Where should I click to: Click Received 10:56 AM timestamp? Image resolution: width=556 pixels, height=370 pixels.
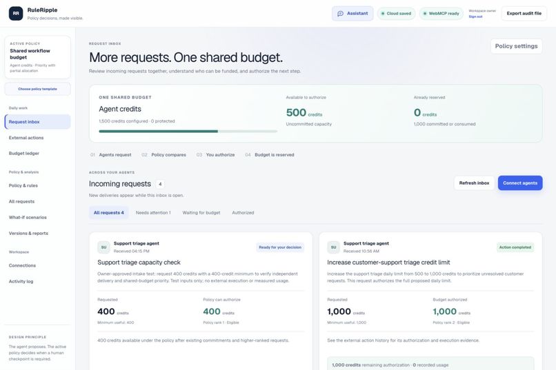pyautogui.click(x=361, y=251)
